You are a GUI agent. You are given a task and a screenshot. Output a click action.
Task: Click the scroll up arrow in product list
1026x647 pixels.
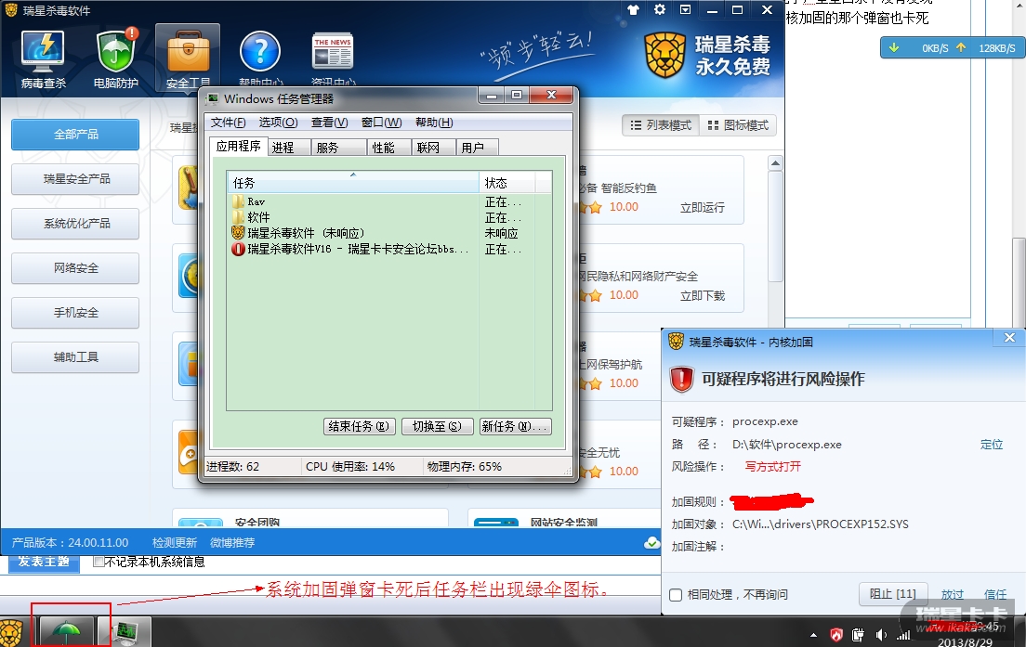pos(775,163)
